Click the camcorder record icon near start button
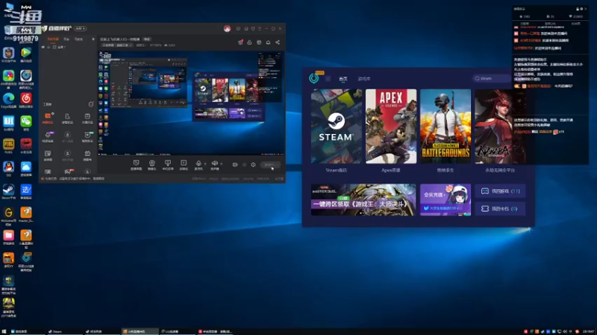 (235, 165)
